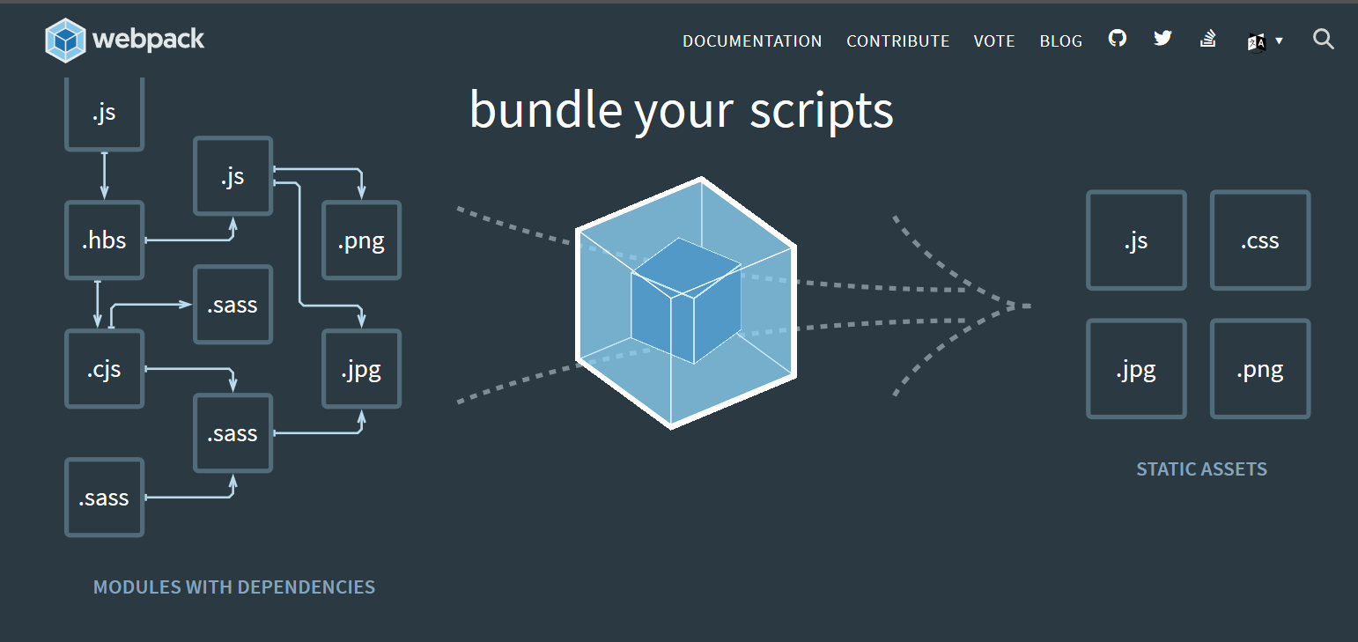The image size is (1358, 642).
Task: Click the search magnifier icon
Action: pyautogui.click(x=1323, y=39)
